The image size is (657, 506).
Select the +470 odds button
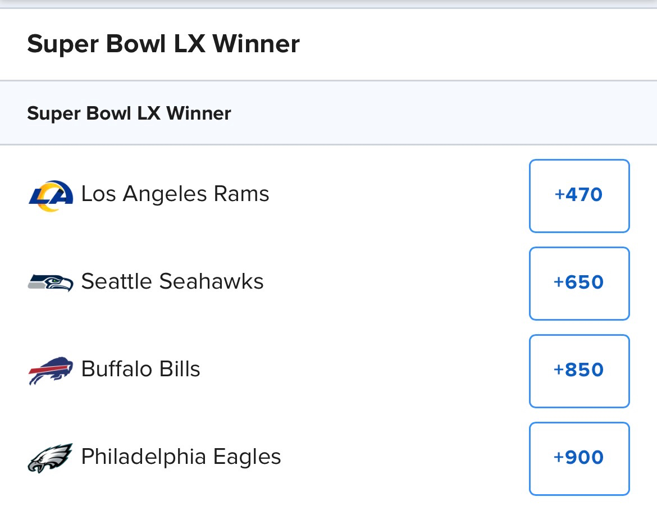(579, 195)
